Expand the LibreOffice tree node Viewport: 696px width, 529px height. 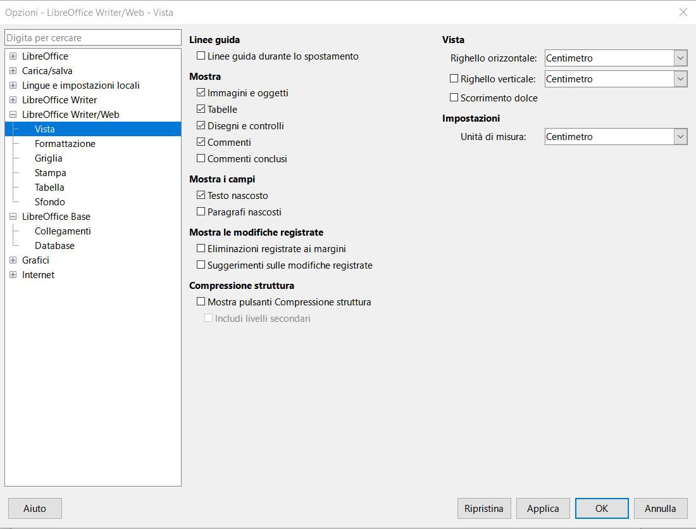pyautogui.click(x=13, y=56)
